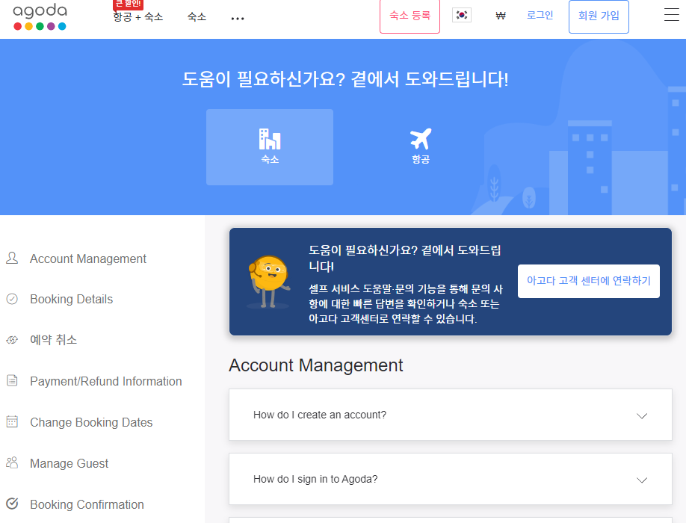Image resolution: width=686 pixels, height=523 pixels.
Task: Open the Booking Details sidebar section
Action: point(71,299)
